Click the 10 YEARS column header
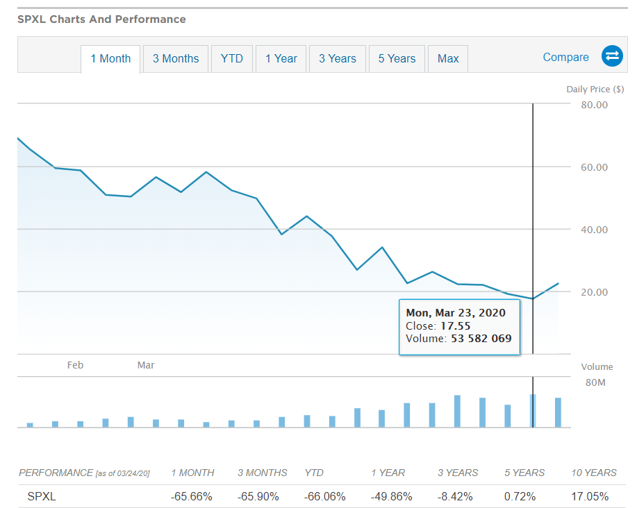637x508 pixels. tap(594, 473)
